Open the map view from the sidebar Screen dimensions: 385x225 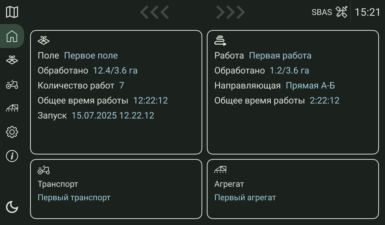[12, 12]
